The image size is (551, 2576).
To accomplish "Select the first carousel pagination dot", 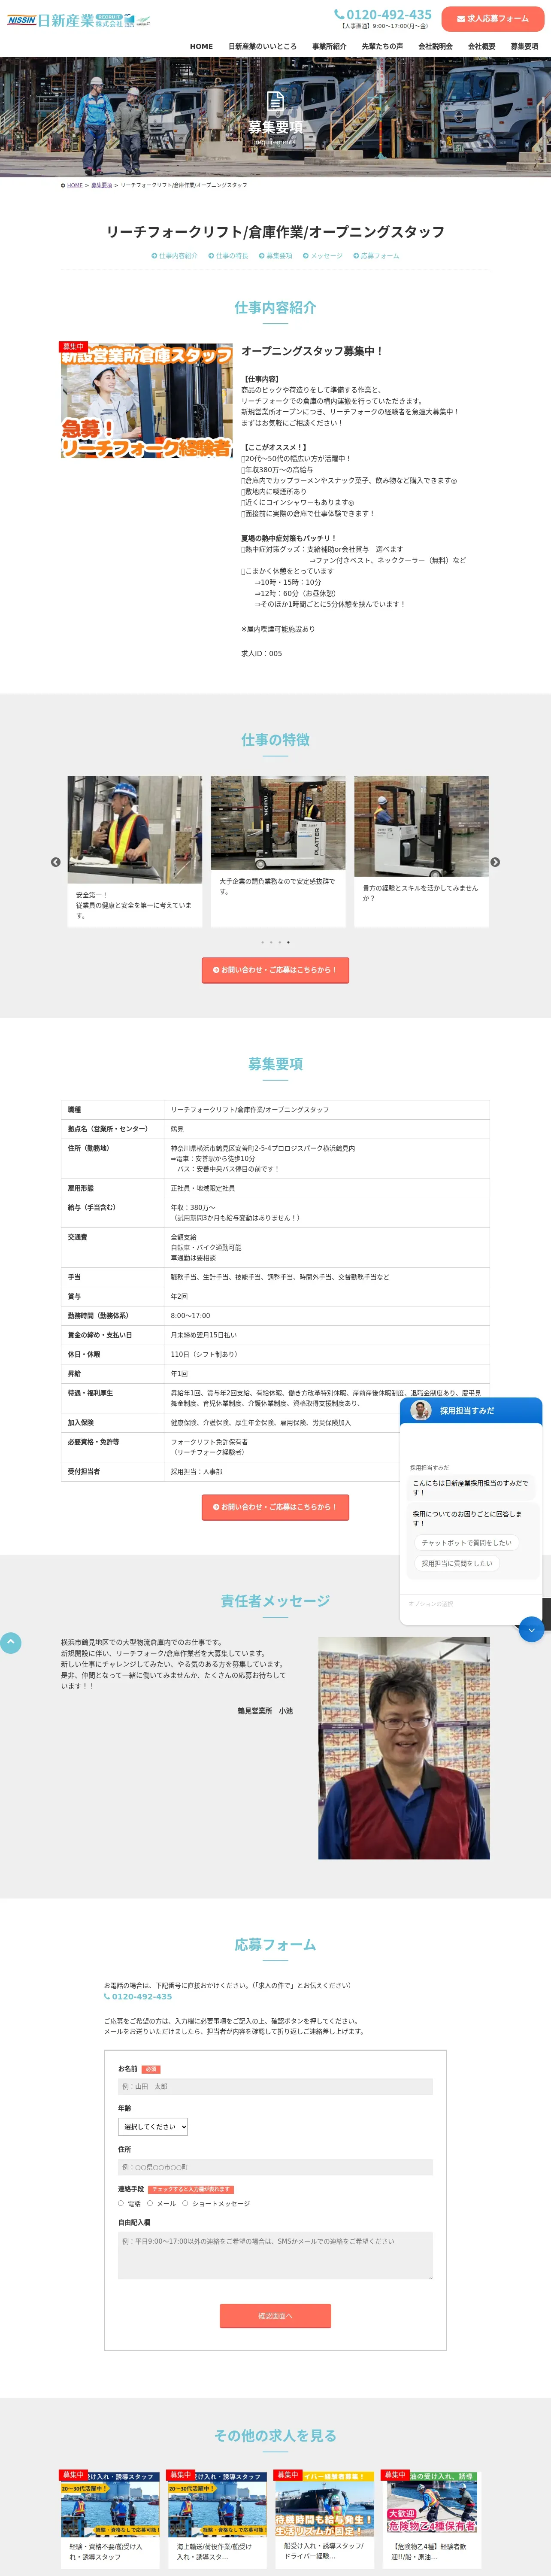I will point(262,942).
